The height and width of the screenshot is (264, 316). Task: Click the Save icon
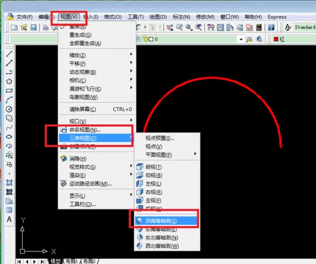point(33,27)
